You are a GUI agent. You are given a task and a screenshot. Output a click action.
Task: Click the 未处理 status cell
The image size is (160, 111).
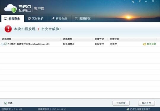click(x=113, y=44)
